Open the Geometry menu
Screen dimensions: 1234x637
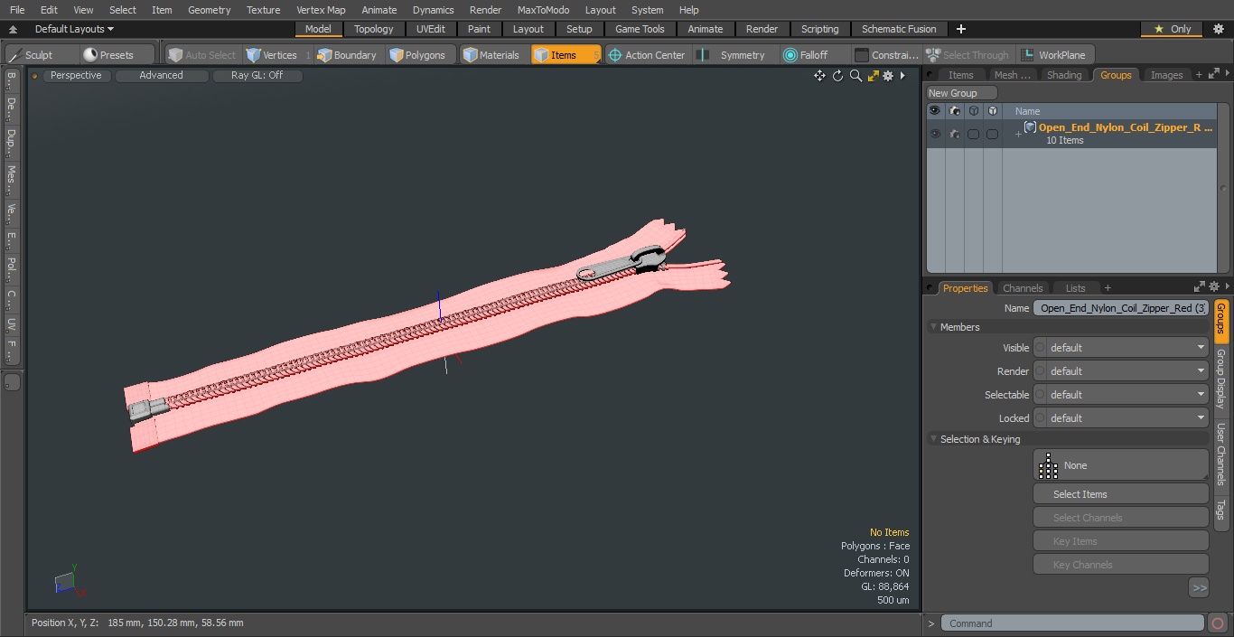tap(210, 10)
